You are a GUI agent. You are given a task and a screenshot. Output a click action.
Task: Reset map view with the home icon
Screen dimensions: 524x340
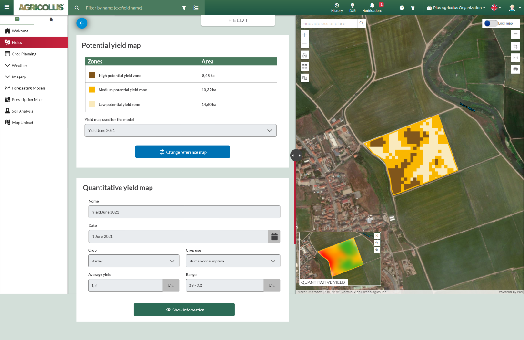[x=305, y=55]
